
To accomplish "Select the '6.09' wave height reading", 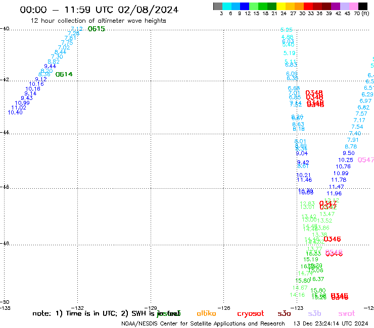I will tap(292, 74).
